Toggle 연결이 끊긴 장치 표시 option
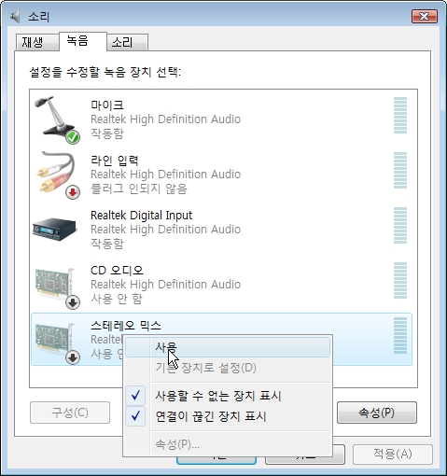 coord(228,416)
